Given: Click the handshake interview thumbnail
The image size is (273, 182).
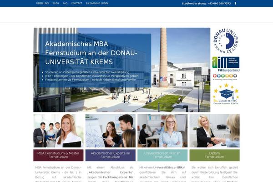Looking at the screenshot, I should (214, 131).
